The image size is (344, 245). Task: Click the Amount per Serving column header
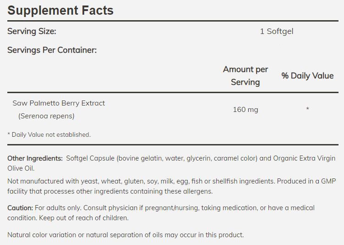(245, 76)
